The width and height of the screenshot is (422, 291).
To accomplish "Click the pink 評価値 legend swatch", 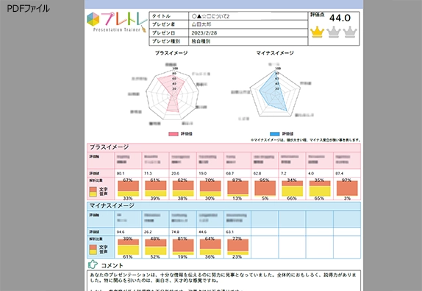I will pos(174,134).
